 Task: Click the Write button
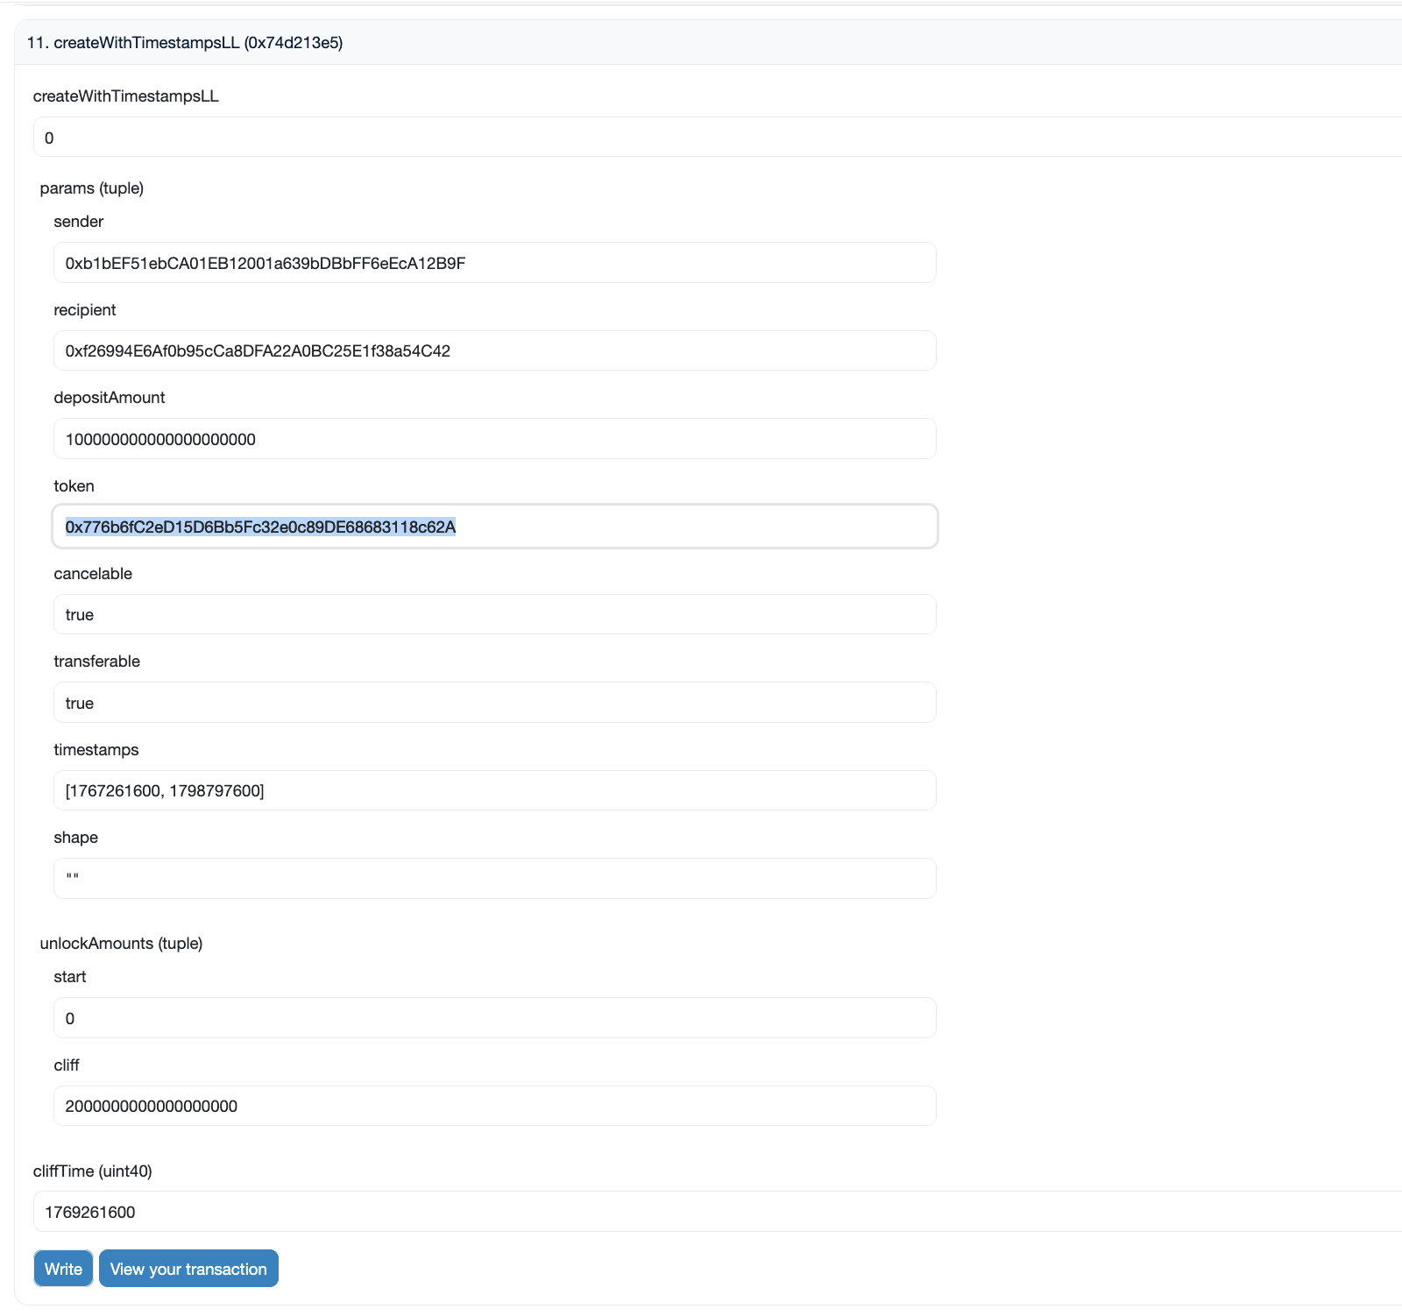(62, 1269)
